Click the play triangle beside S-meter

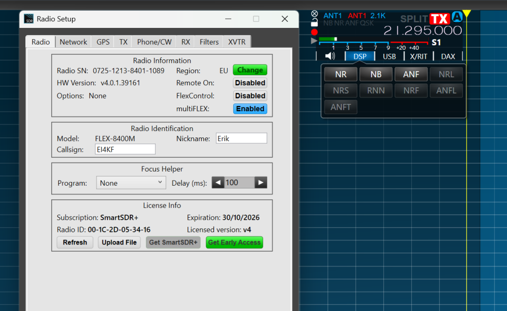(314, 41)
